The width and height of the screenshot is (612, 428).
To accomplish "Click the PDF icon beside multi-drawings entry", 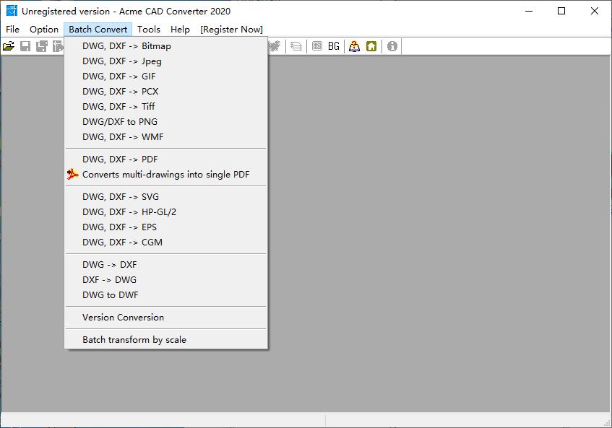I will coord(72,174).
